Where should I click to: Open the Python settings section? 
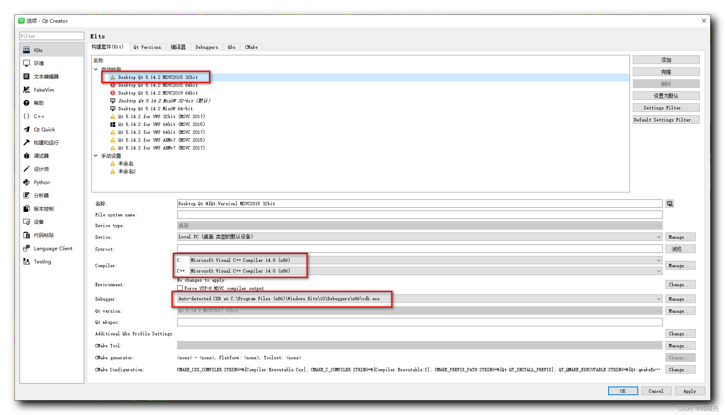pyautogui.click(x=41, y=182)
